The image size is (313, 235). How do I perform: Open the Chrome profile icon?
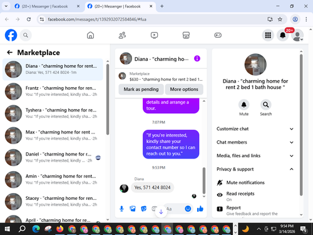click(295, 19)
